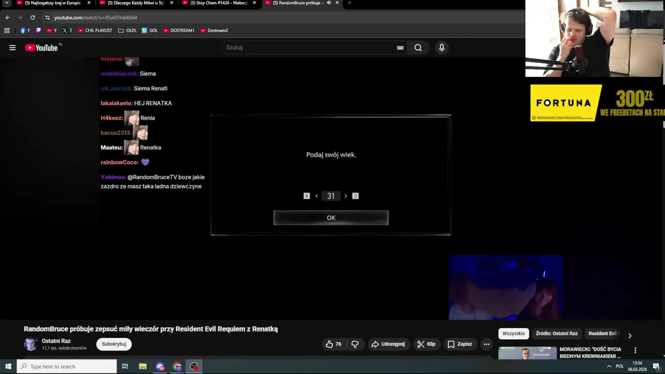Open the Ostatni Raz channel name

pyautogui.click(x=56, y=341)
